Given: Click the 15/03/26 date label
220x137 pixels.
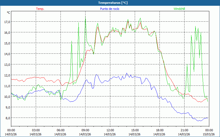Looking at the screenshot, I should click(209, 134).
